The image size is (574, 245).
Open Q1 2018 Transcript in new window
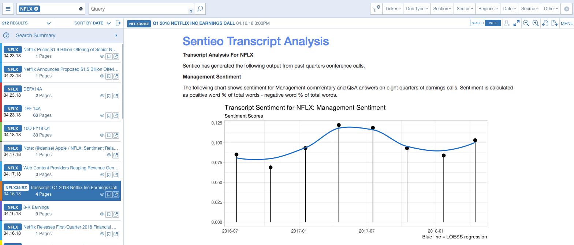(116, 194)
